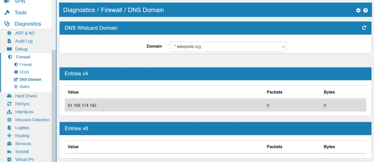Click the arrows icon beside Routing
This screenshot has width=374, height=162.
click(9, 136)
